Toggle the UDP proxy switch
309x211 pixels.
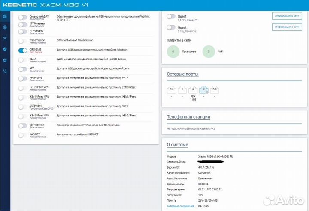pos(22,125)
